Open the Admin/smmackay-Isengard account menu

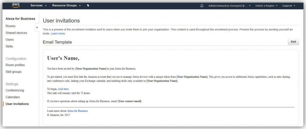point(229,6)
